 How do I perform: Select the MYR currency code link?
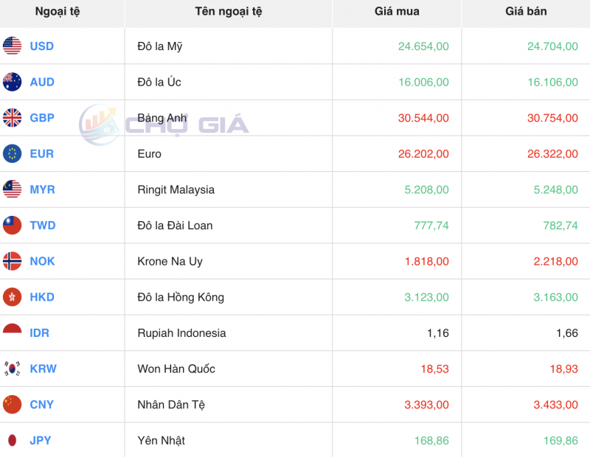[x=43, y=189]
